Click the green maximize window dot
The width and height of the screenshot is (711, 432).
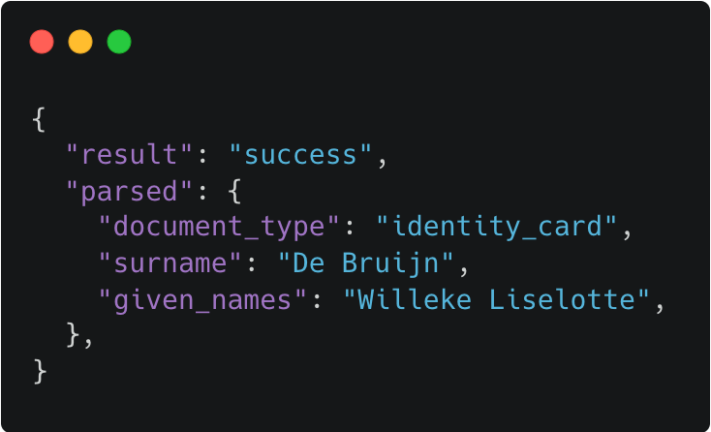pos(119,42)
